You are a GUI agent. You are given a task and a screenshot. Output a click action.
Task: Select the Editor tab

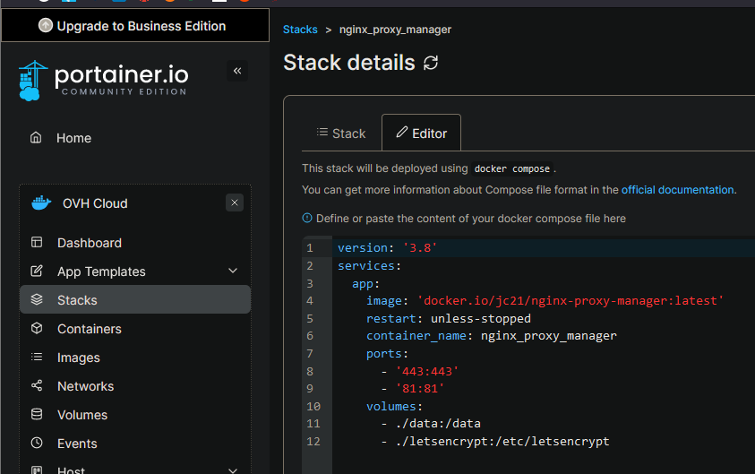(421, 134)
